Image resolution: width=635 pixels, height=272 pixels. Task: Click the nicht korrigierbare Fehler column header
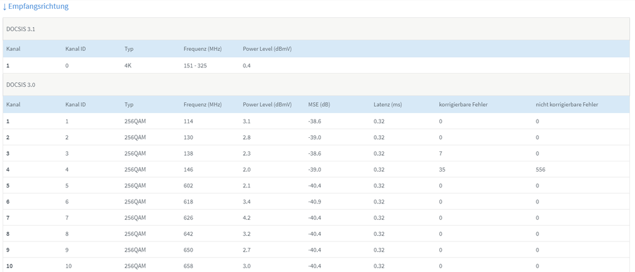(567, 104)
